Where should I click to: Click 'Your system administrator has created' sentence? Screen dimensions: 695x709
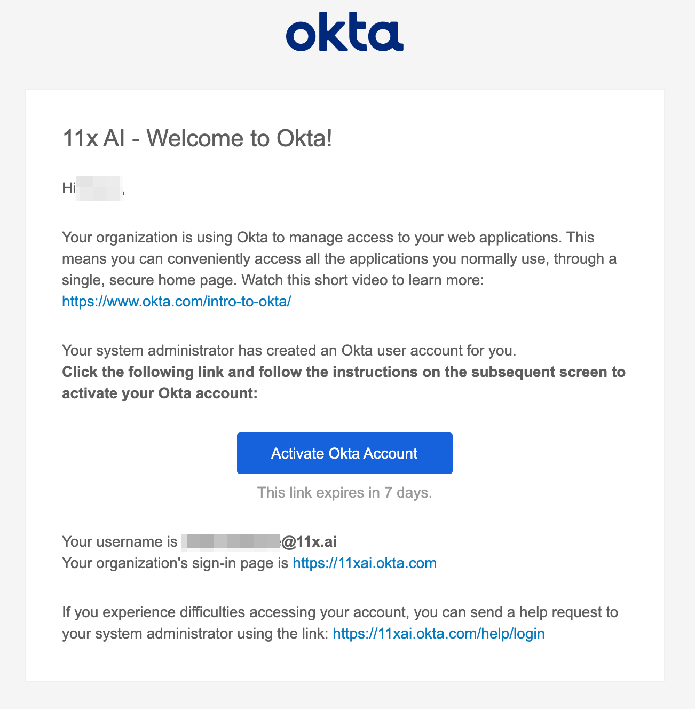click(x=288, y=351)
